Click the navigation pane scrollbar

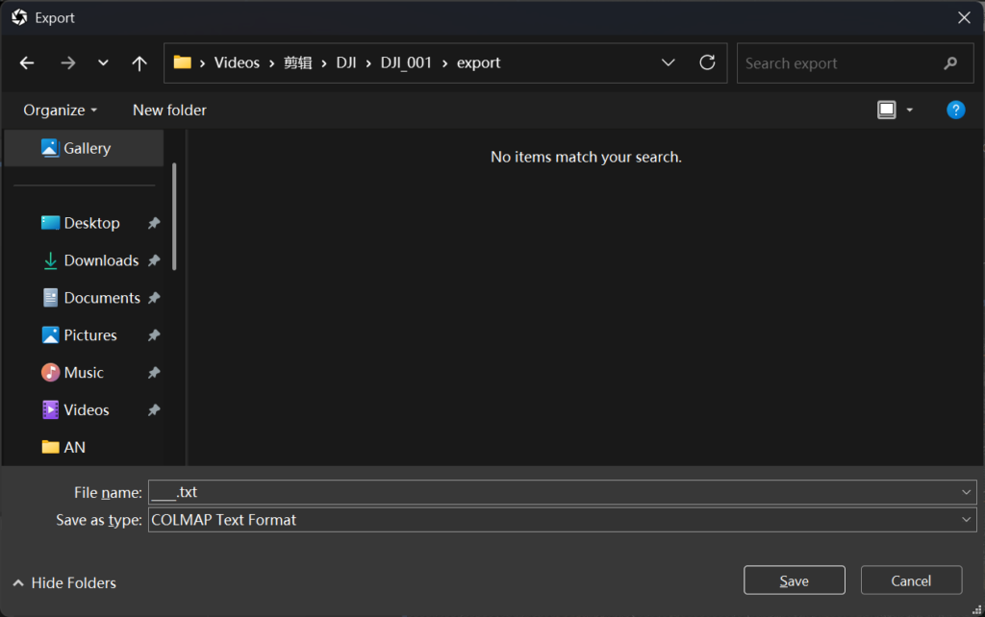pos(174,216)
